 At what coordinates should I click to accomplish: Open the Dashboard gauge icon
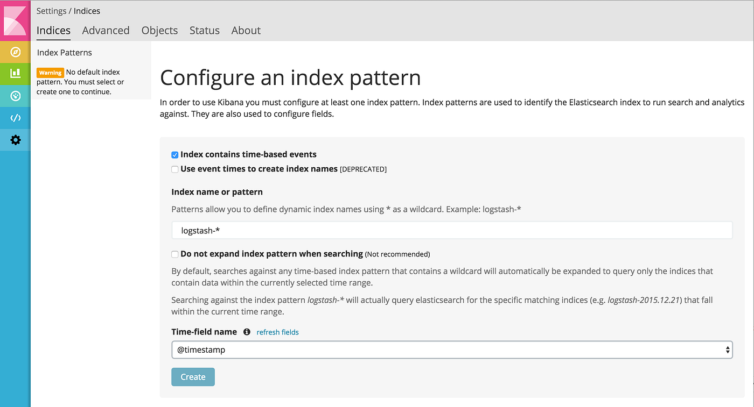(x=15, y=96)
